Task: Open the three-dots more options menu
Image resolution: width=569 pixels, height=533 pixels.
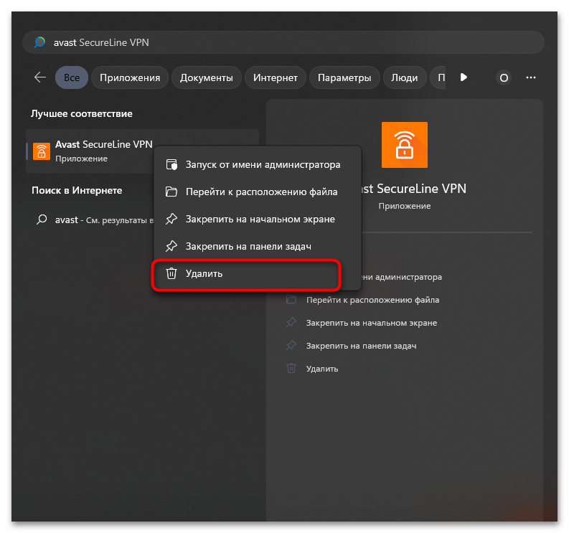Action: tap(531, 77)
